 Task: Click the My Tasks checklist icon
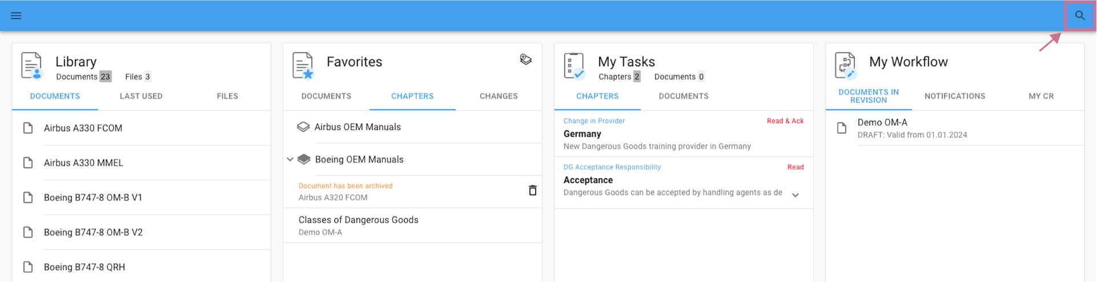[x=574, y=66]
